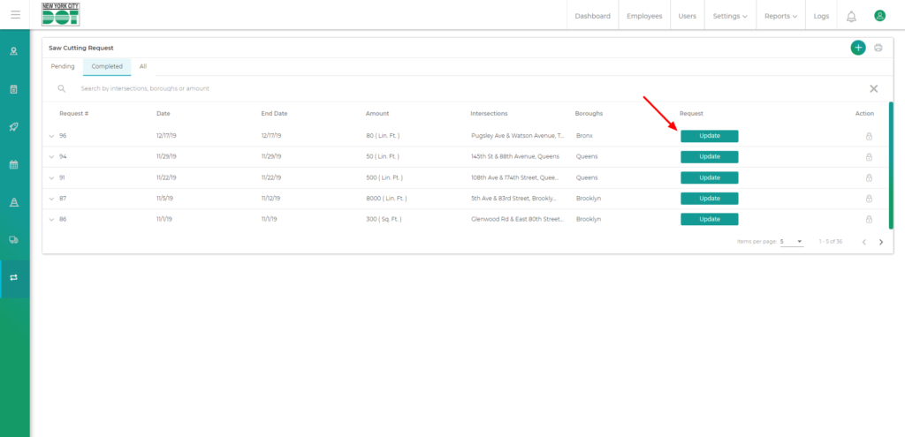905x437 pixels.
Task: Open the Settings dropdown menu
Action: [730, 16]
